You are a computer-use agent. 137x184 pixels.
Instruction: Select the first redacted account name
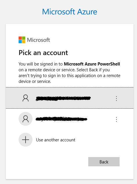click(63, 99)
